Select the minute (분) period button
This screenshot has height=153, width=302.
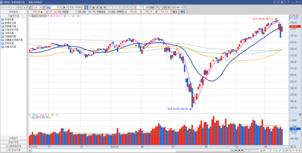point(101,7)
